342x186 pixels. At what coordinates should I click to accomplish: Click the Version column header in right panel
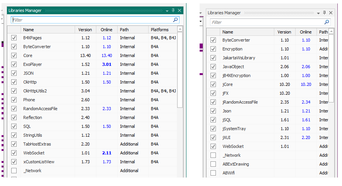click(284, 32)
